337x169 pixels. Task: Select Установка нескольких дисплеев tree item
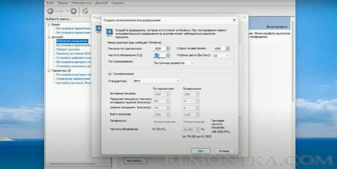coord(73,66)
